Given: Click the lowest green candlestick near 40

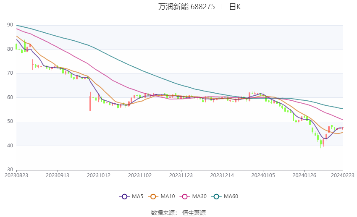Looking at the screenshot, I should click(321, 143).
